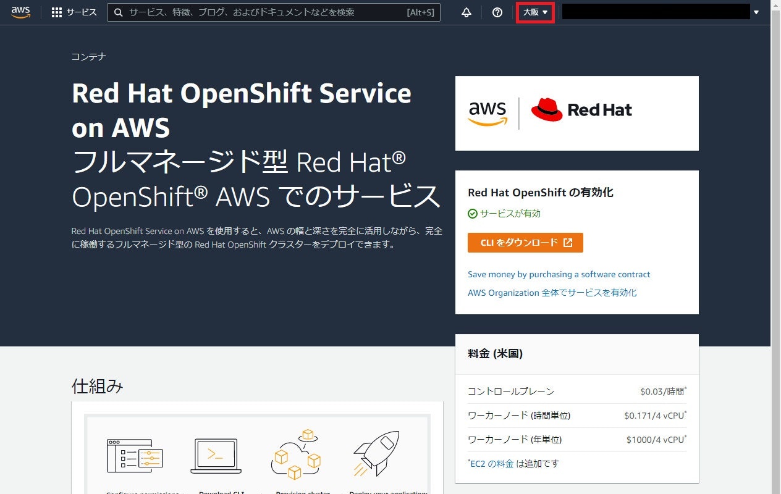Click the Red Hat logo
781x494 pixels.
click(x=581, y=110)
